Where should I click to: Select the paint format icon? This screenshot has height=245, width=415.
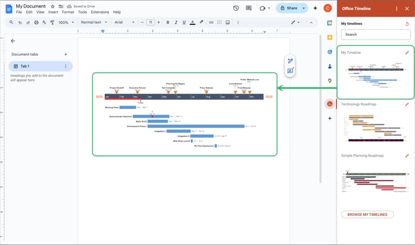53,22
